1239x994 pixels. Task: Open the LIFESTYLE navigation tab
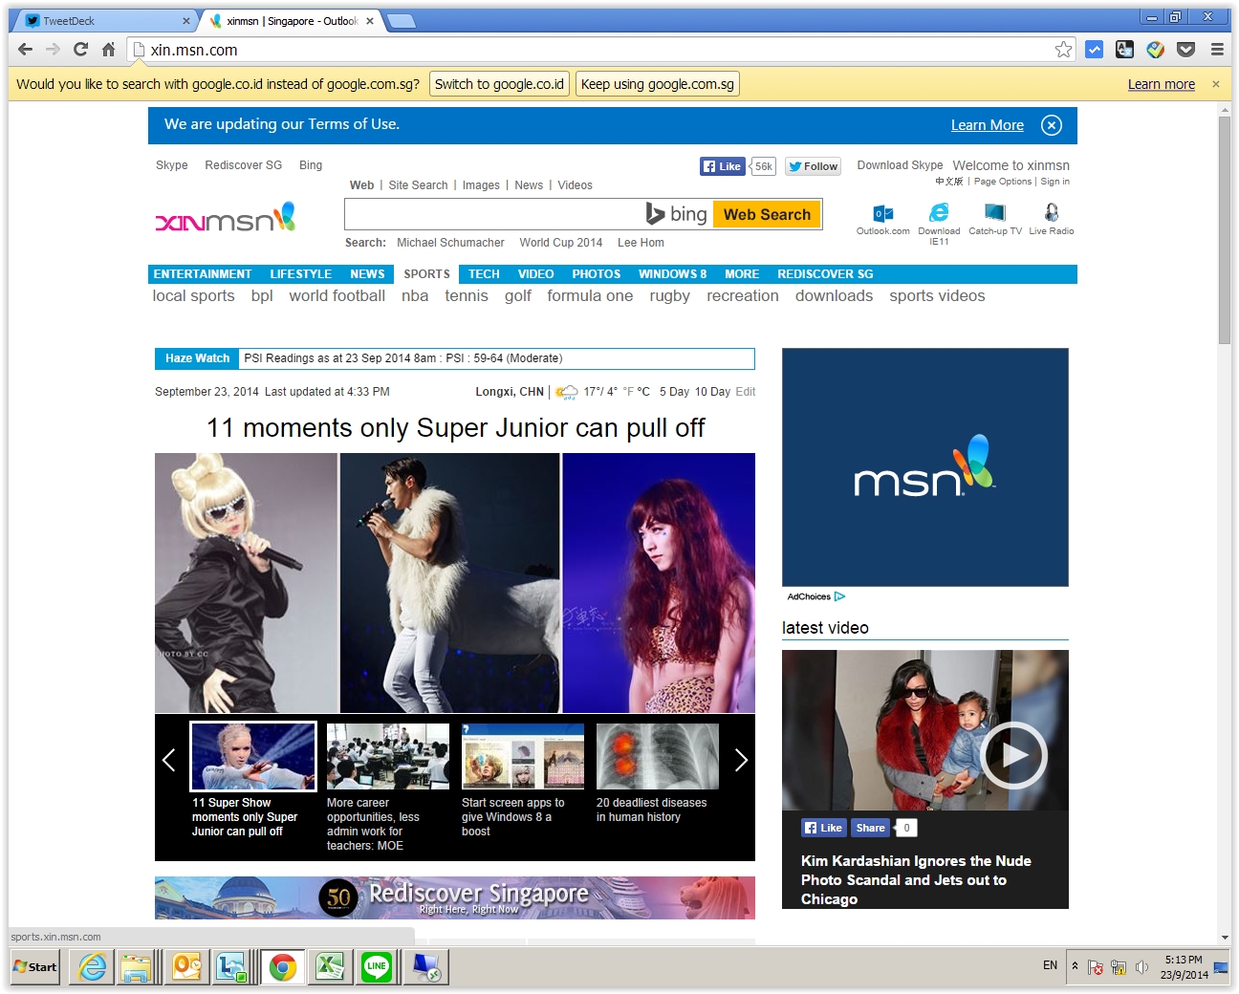click(301, 274)
